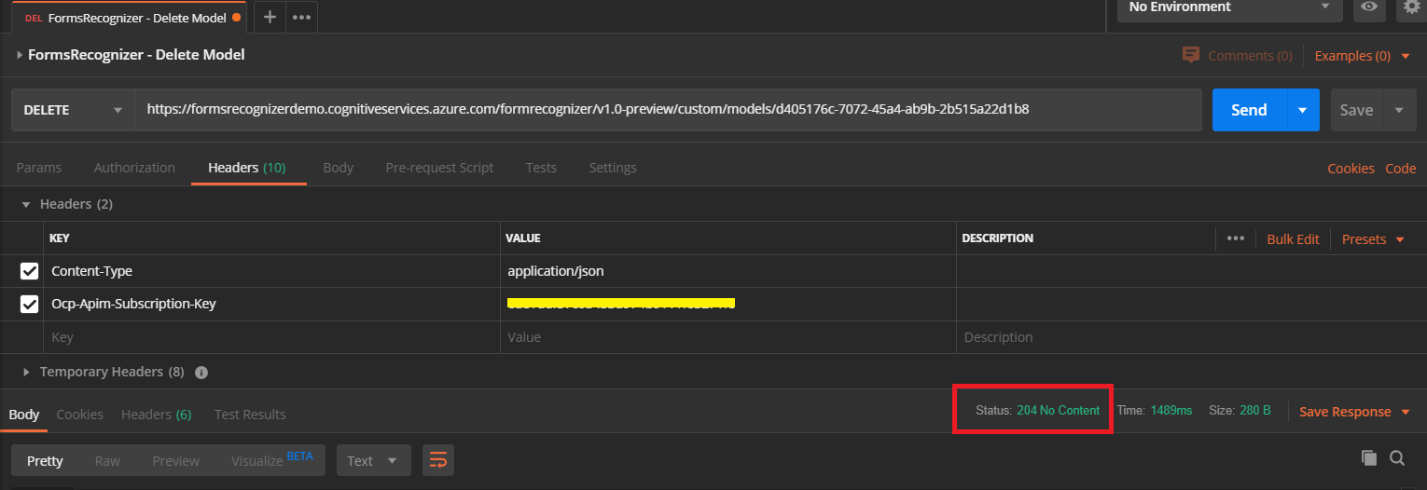Click the 204 No Content status text

1058,410
